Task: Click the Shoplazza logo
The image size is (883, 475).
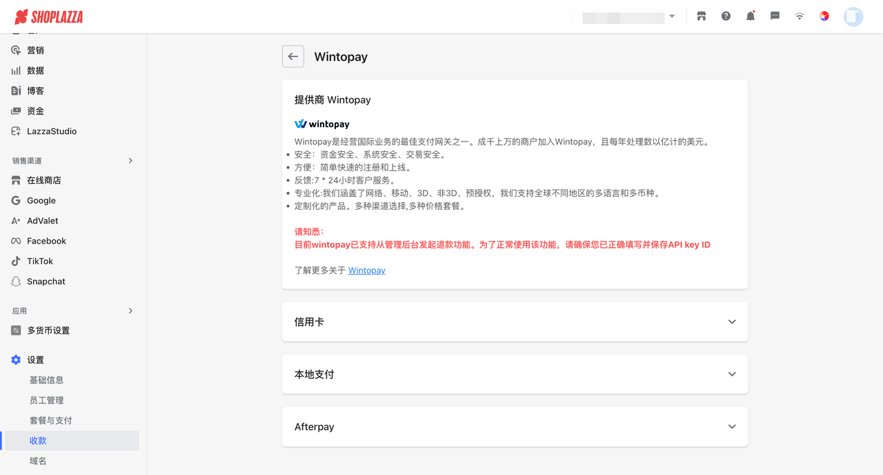Action: [x=49, y=17]
